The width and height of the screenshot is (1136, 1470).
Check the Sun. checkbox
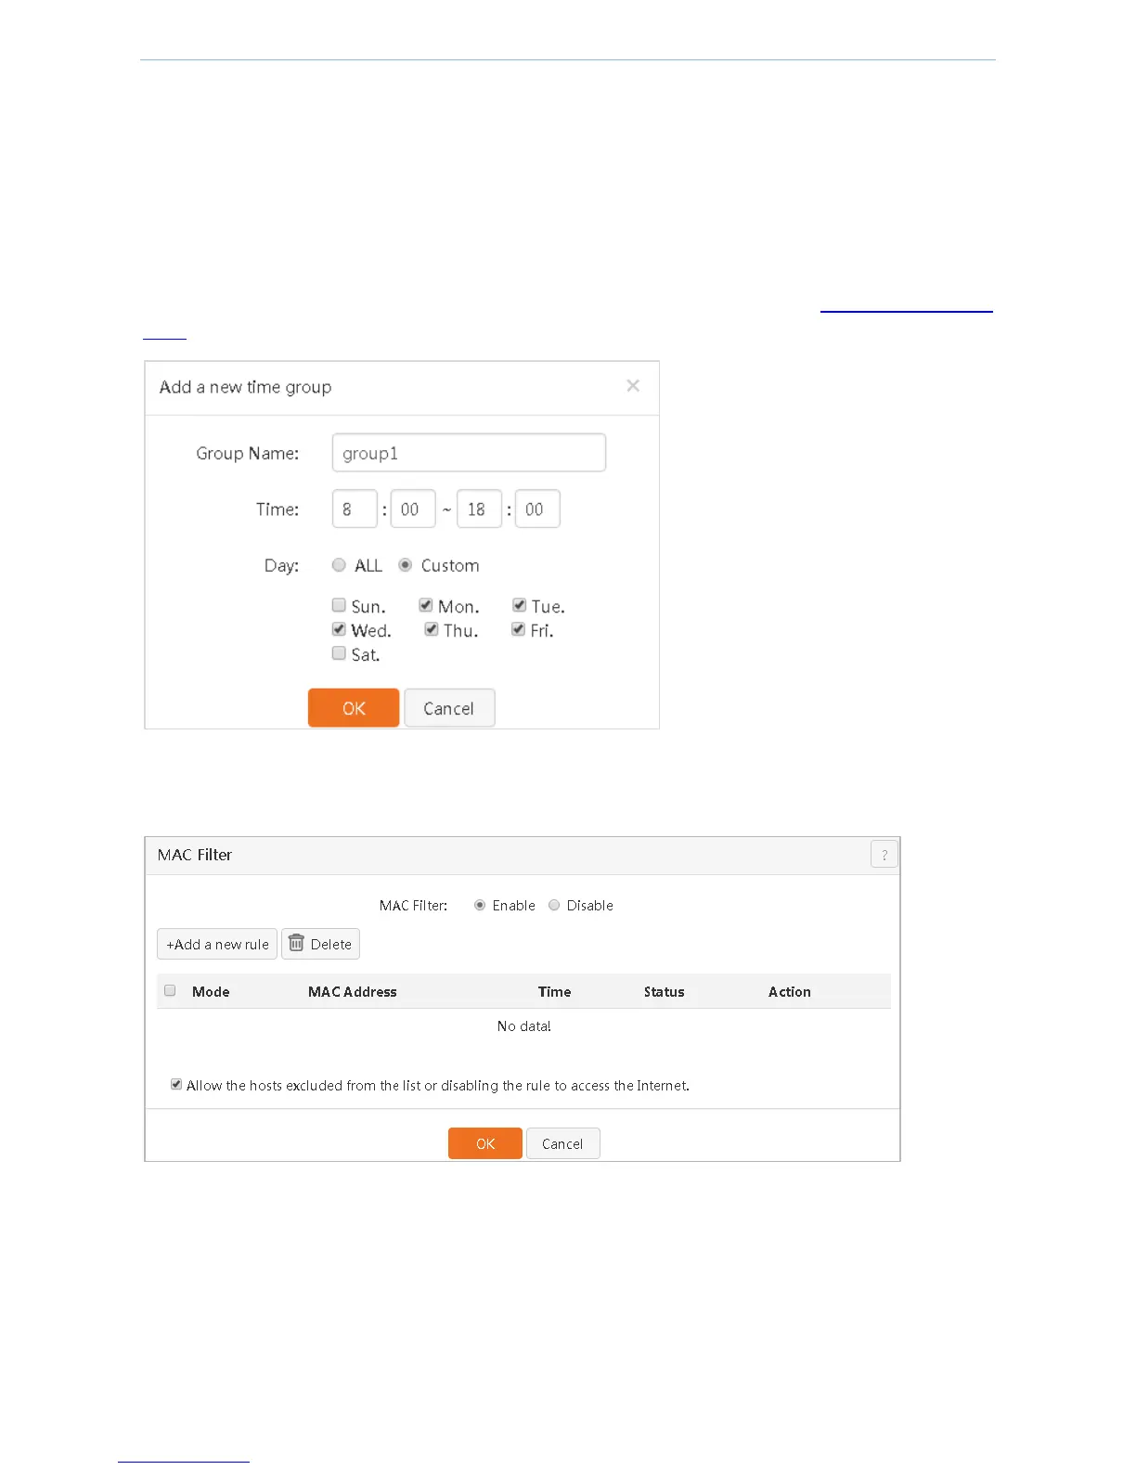[339, 605]
